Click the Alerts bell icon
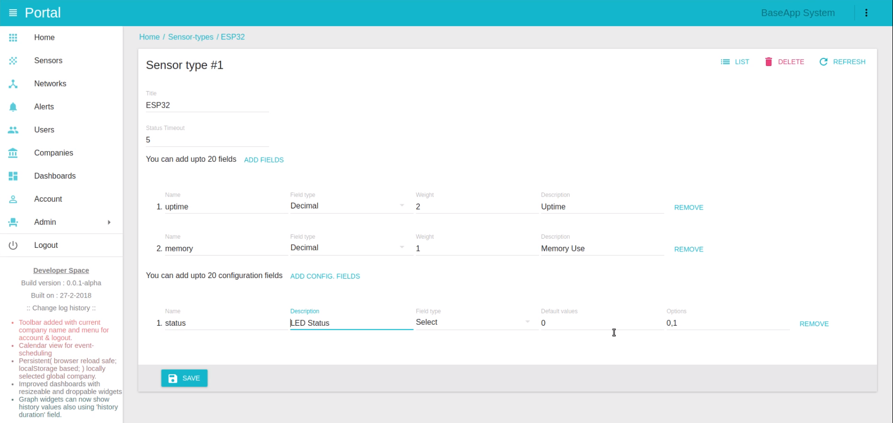Viewport: 893px width, 423px height. (13, 107)
